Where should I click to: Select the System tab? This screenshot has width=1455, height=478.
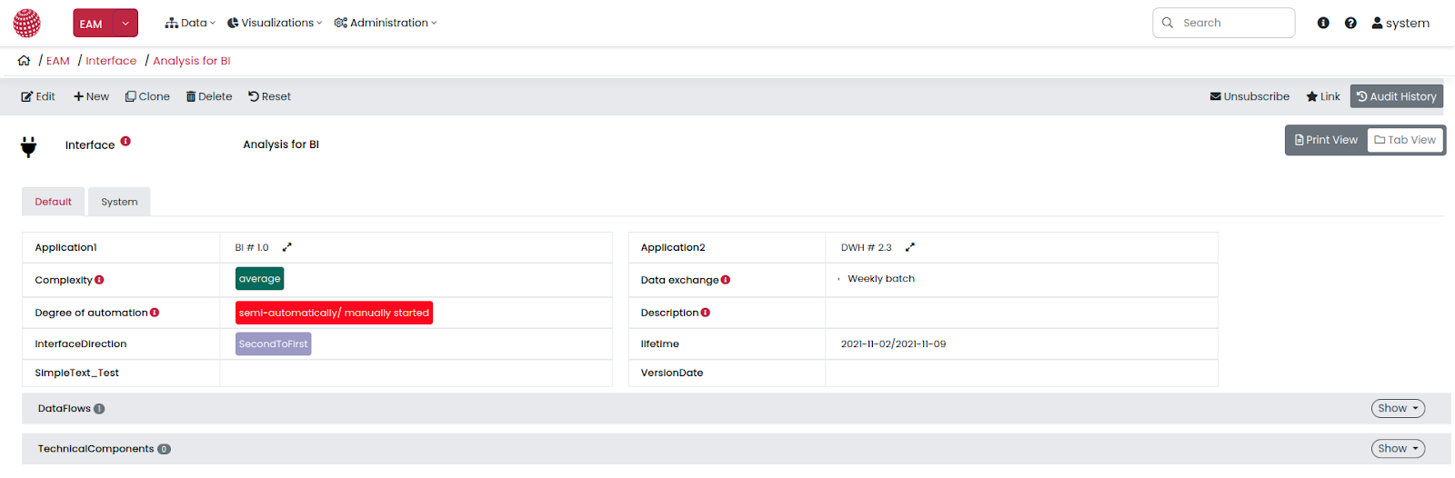pyautogui.click(x=119, y=202)
